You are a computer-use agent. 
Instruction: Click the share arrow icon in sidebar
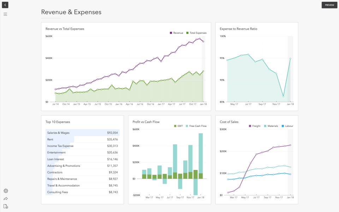pos(5,198)
